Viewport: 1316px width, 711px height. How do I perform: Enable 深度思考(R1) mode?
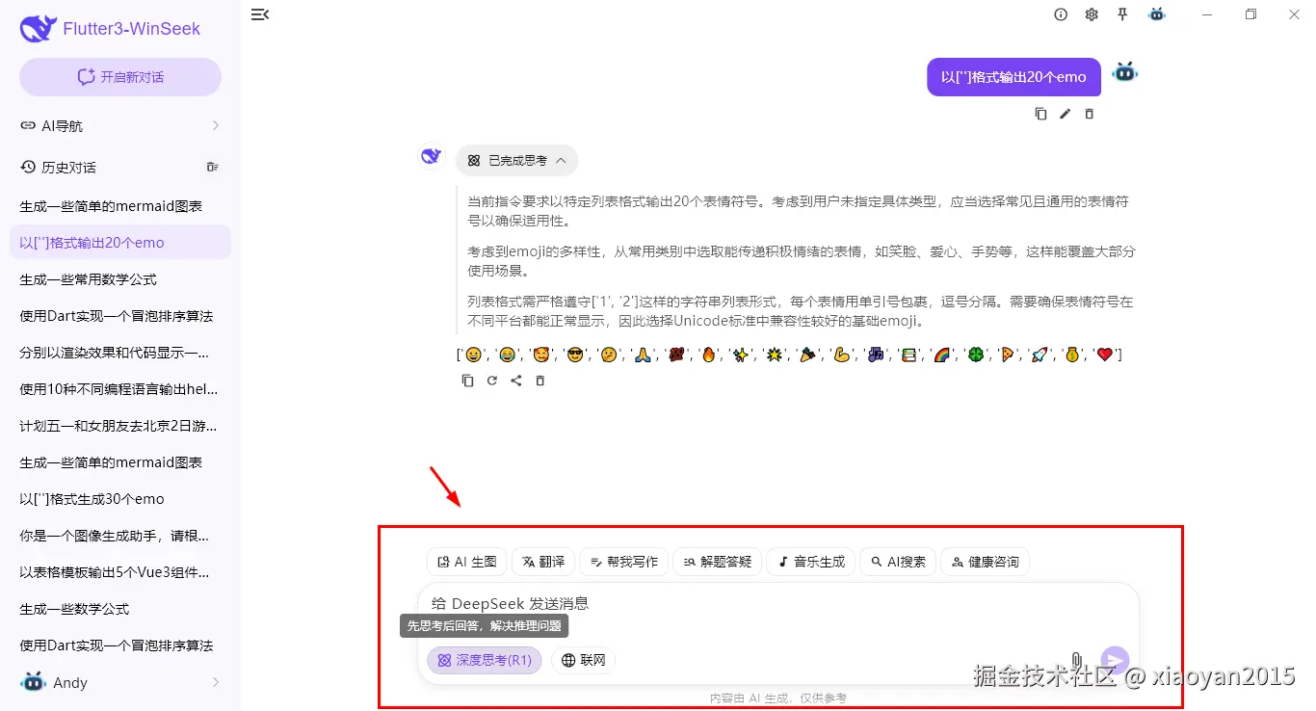(485, 660)
